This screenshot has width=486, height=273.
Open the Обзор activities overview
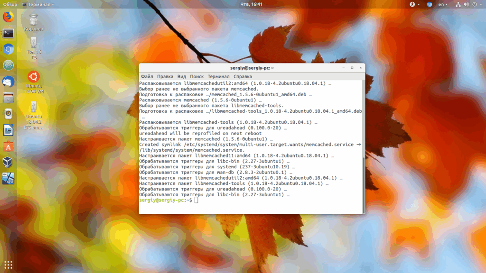pos(10,4)
